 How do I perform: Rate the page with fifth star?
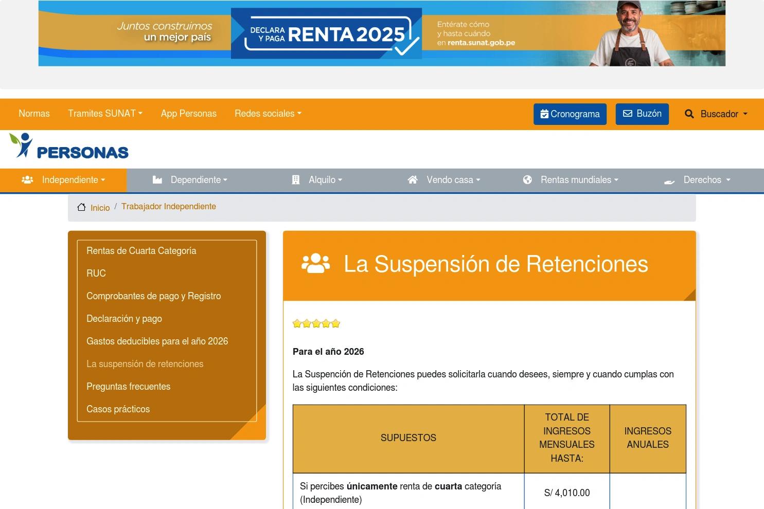[x=336, y=323]
